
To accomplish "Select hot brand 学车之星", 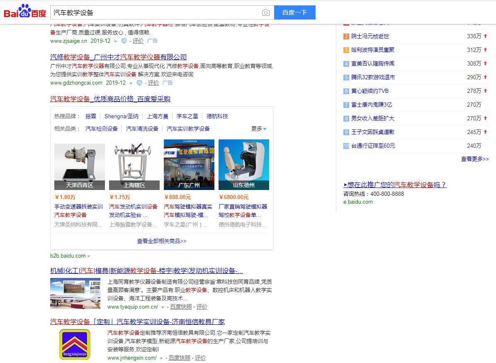I will (x=187, y=116).
